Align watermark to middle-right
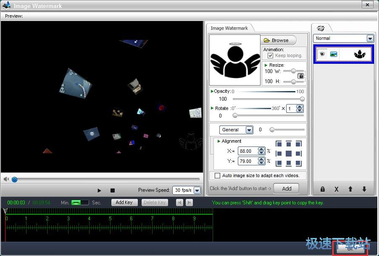The height and width of the screenshot is (256, 379). 298,154
